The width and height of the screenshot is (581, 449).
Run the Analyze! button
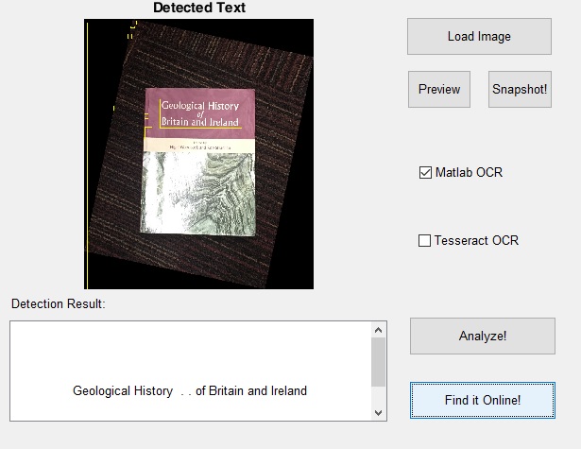pyautogui.click(x=483, y=336)
